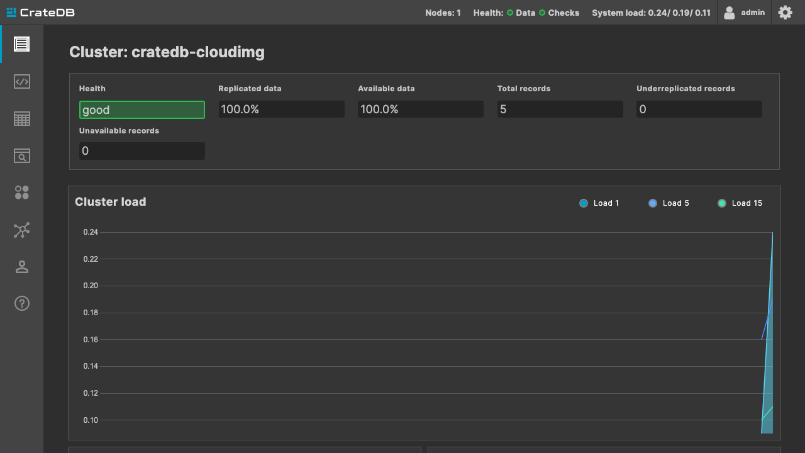805x453 pixels.
Task: Click the 0.24 y-axis label
Action: pyautogui.click(x=91, y=232)
